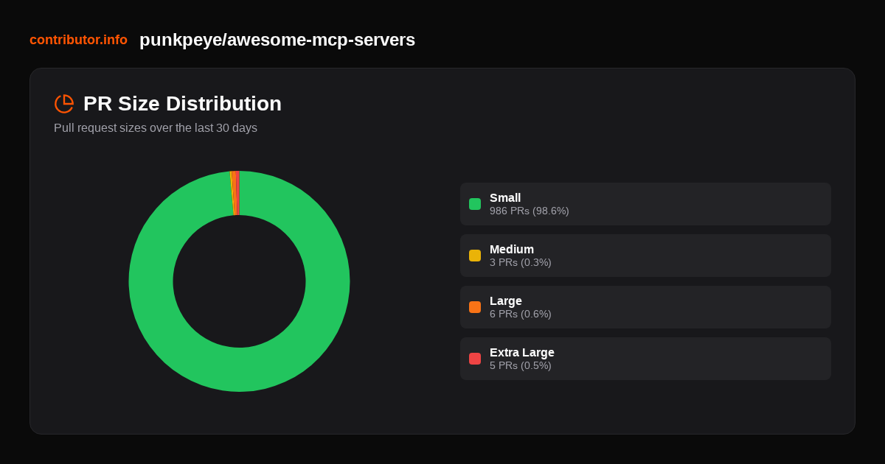Click the pie chart icon beside PR Size Distribution
The image size is (885, 464).
point(64,104)
